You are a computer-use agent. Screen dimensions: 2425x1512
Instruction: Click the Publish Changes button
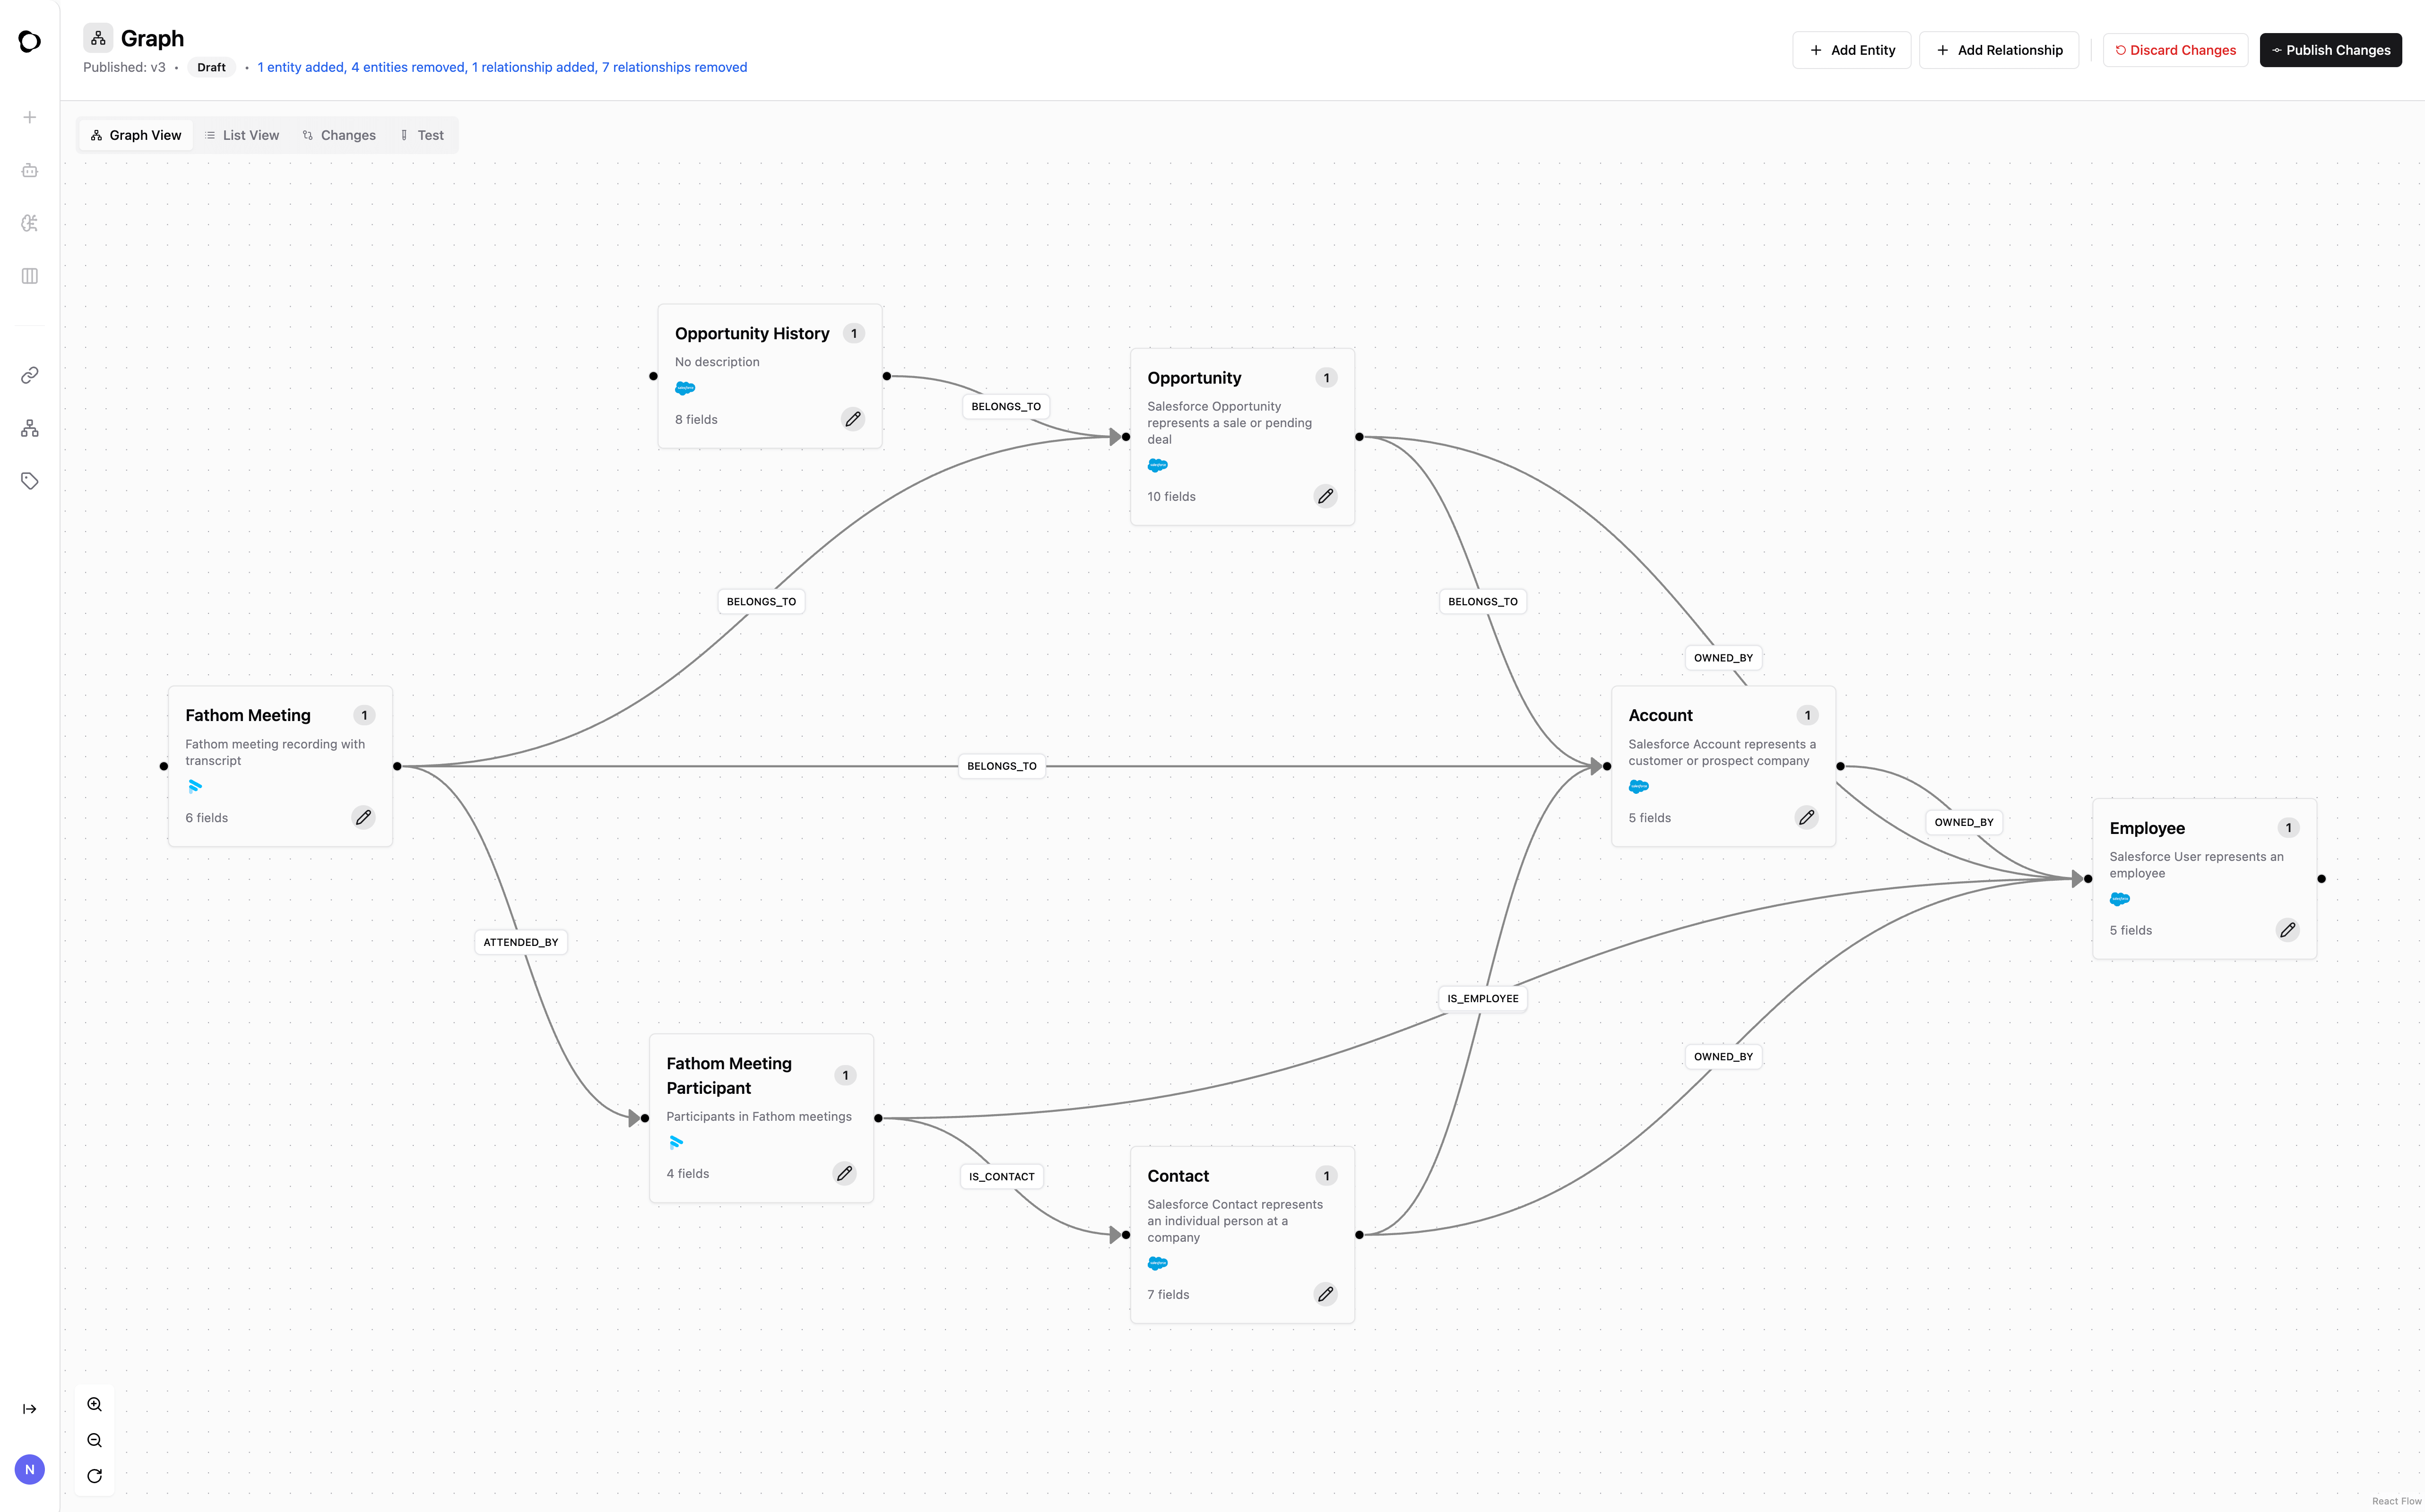(x=2330, y=50)
